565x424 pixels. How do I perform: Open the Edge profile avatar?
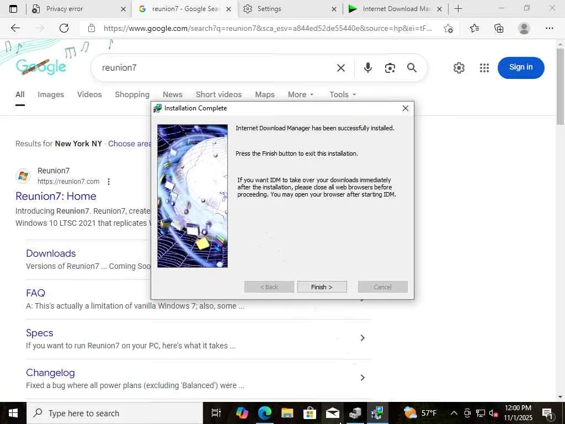click(x=524, y=28)
